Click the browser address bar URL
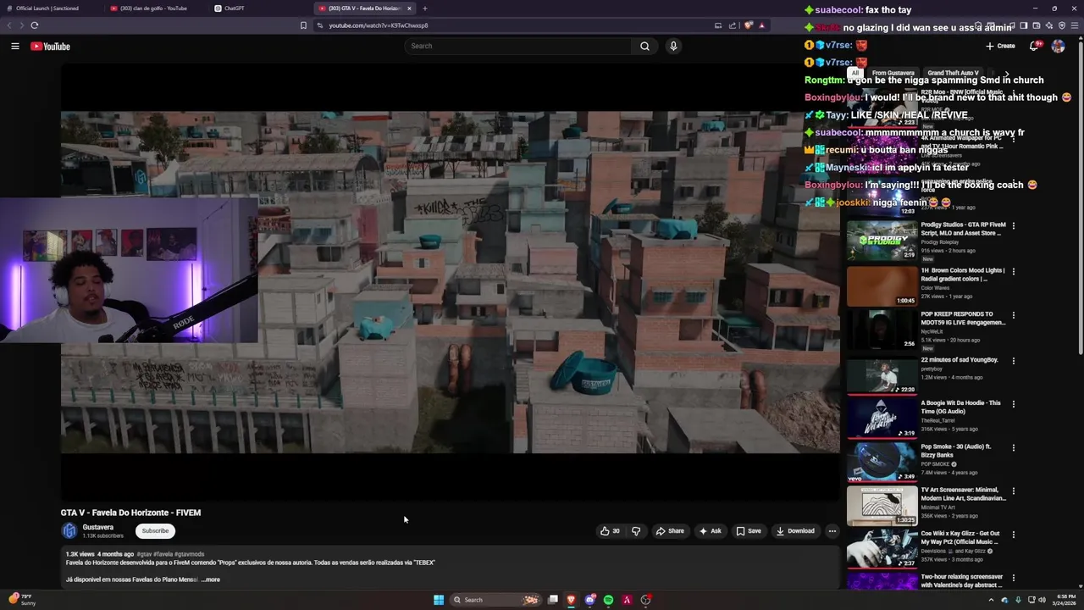 click(379, 25)
